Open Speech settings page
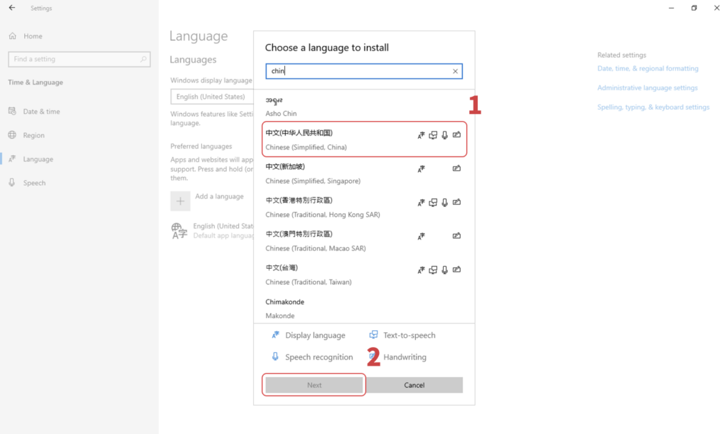This screenshot has height=434, width=728. (x=27, y=183)
